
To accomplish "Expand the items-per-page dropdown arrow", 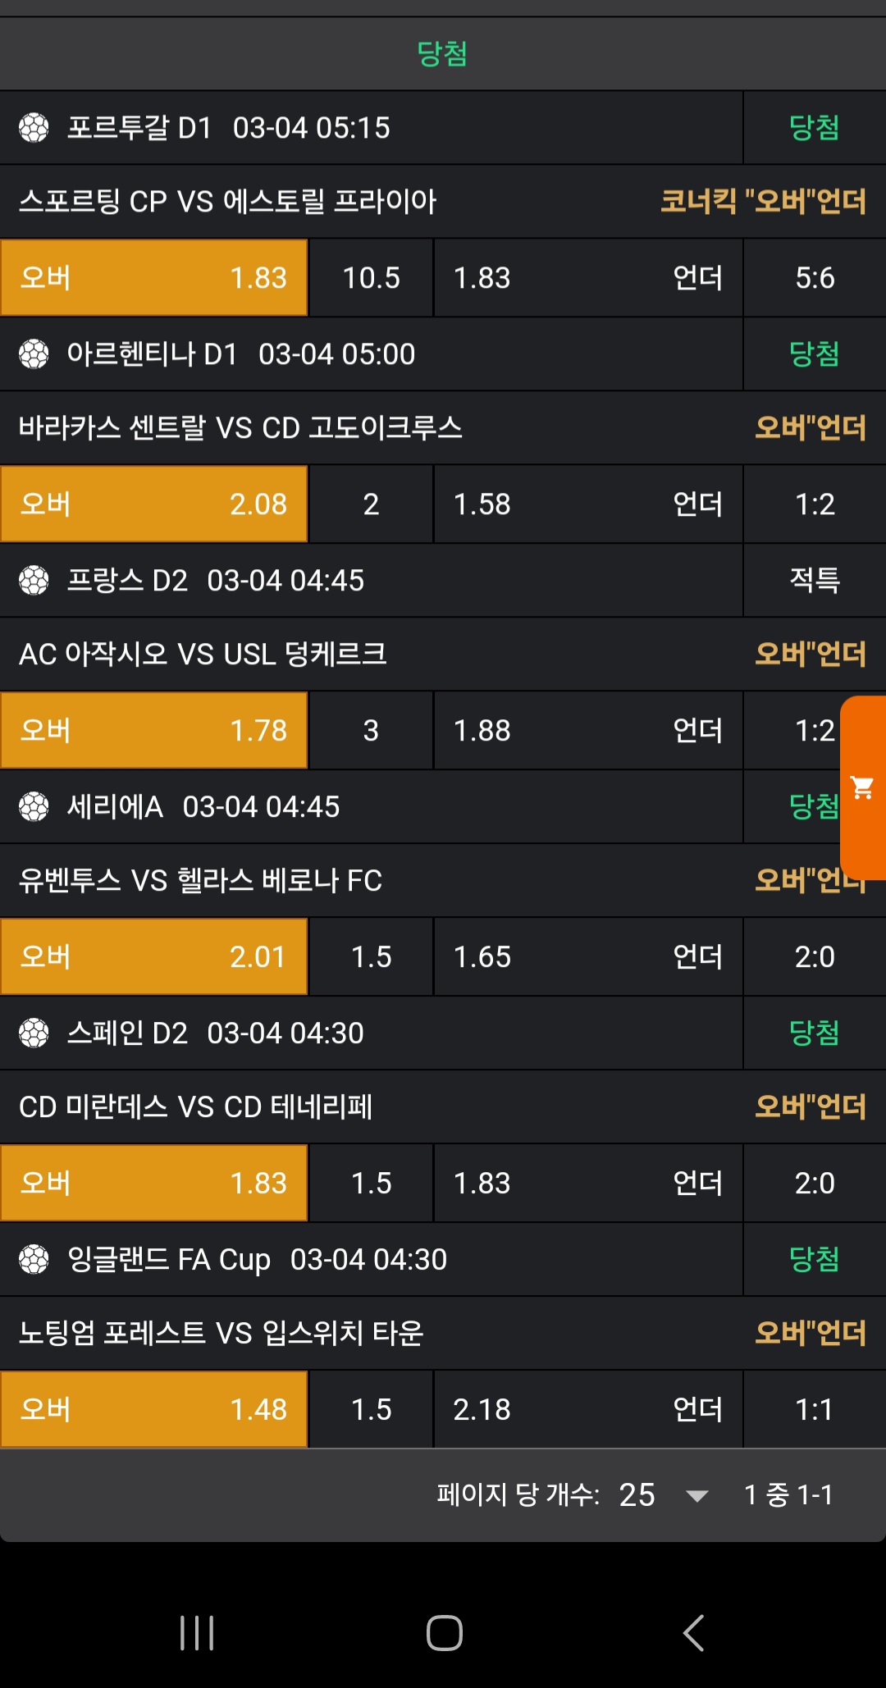I will (697, 1495).
